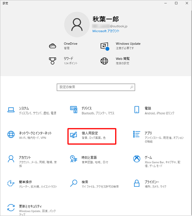Close the 設定 window
This screenshot has height=216, width=192.
click(187, 3)
